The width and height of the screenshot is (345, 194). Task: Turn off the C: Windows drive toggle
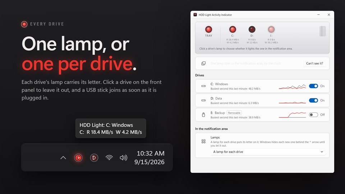coord(313,86)
